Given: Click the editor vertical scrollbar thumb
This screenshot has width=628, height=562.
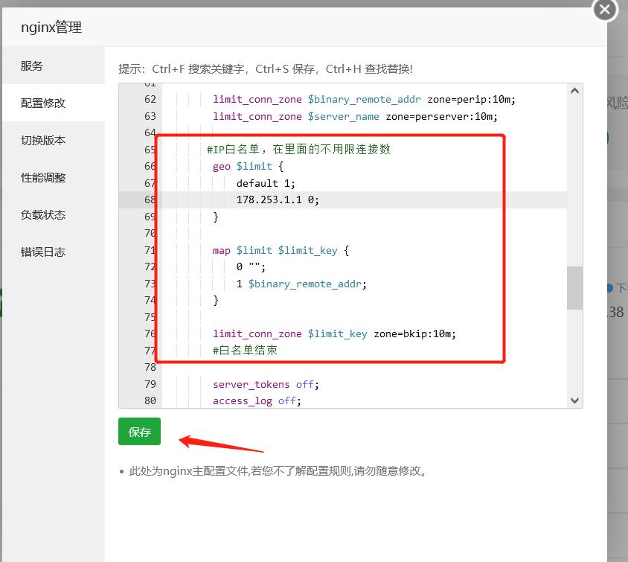Looking at the screenshot, I should pyautogui.click(x=574, y=288).
